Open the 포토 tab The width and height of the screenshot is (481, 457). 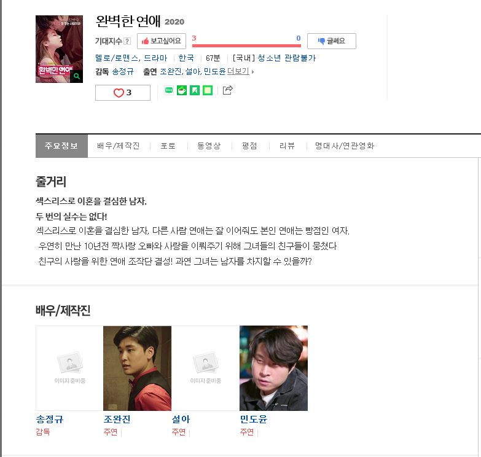[x=168, y=146]
